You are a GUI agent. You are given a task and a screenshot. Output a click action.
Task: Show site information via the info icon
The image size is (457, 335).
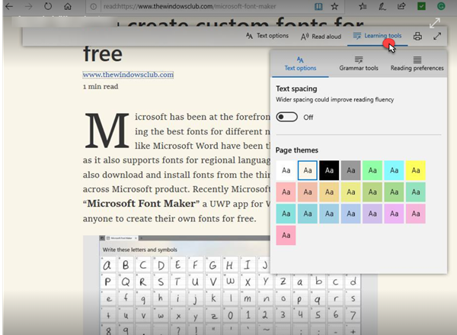tap(93, 6)
